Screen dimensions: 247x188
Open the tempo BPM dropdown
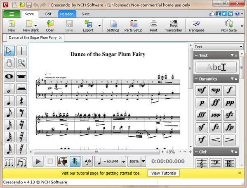coord(124,162)
